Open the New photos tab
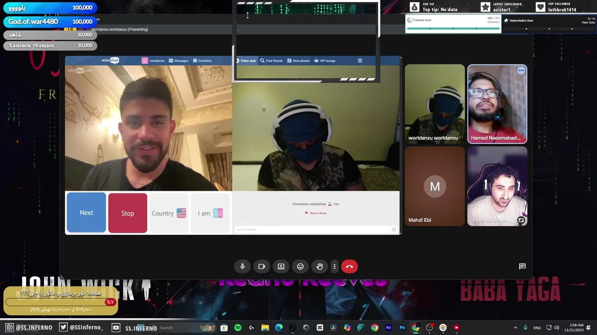Image resolution: width=597 pixels, height=335 pixels. [x=298, y=60]
